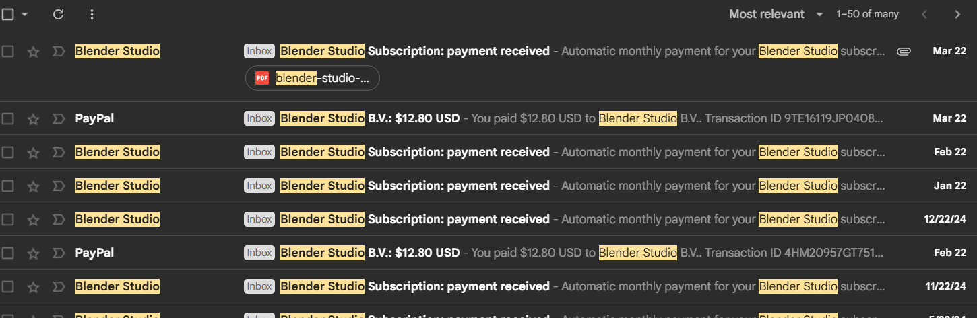Star the 12/22/24 Blender Studio email
The height and width of the screenshot is (318, 977).
pyautogui.click(x=33, y=220)
